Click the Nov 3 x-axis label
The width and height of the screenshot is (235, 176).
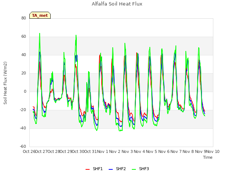tap(127, 151)
